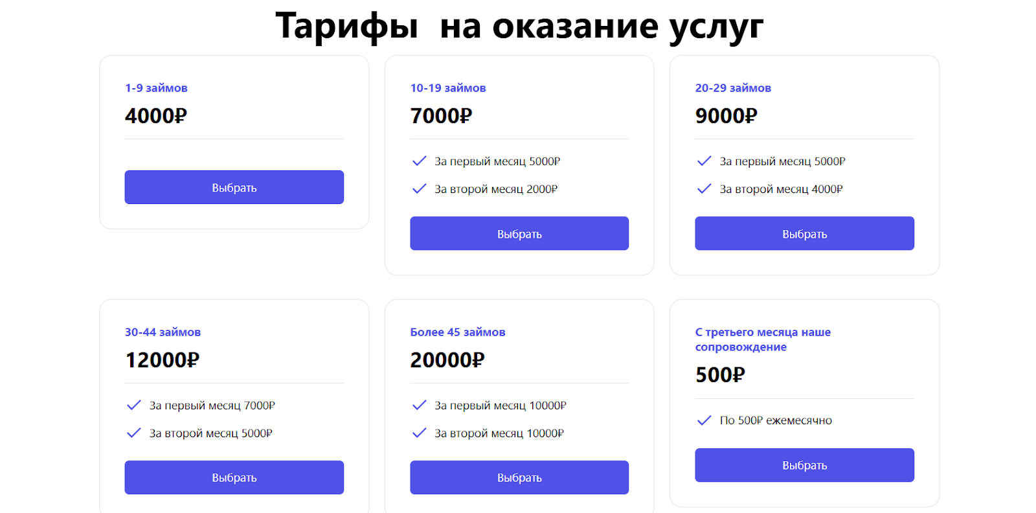Screen dimensions: 1036x513
Task: Click the 12000₽ price text
Action: (162, 360)
